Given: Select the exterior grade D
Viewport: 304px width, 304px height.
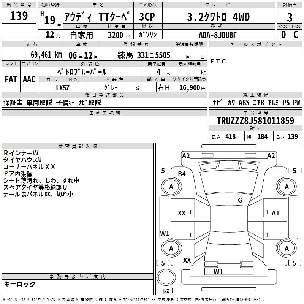Looking at the screenshot, I should [283, 35].
